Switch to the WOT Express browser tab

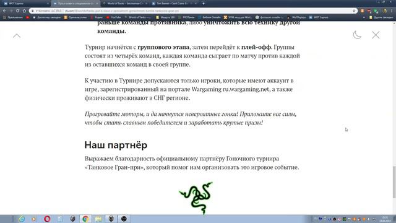click(25, 4)
